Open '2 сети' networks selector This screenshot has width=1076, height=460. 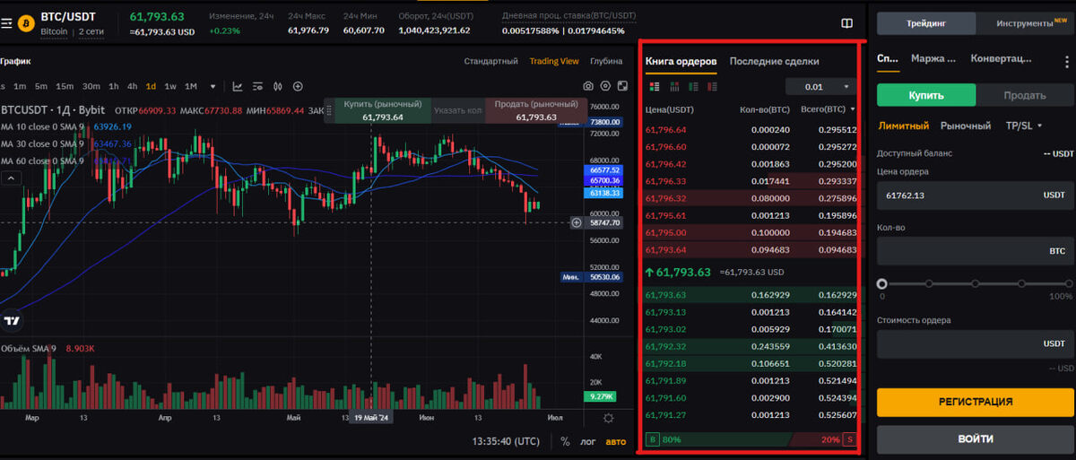[91, 31]
